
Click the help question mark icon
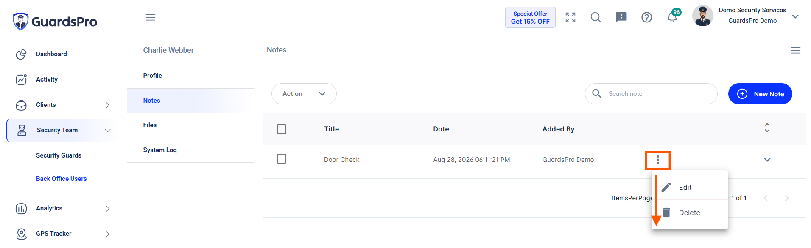click(647, 17)
